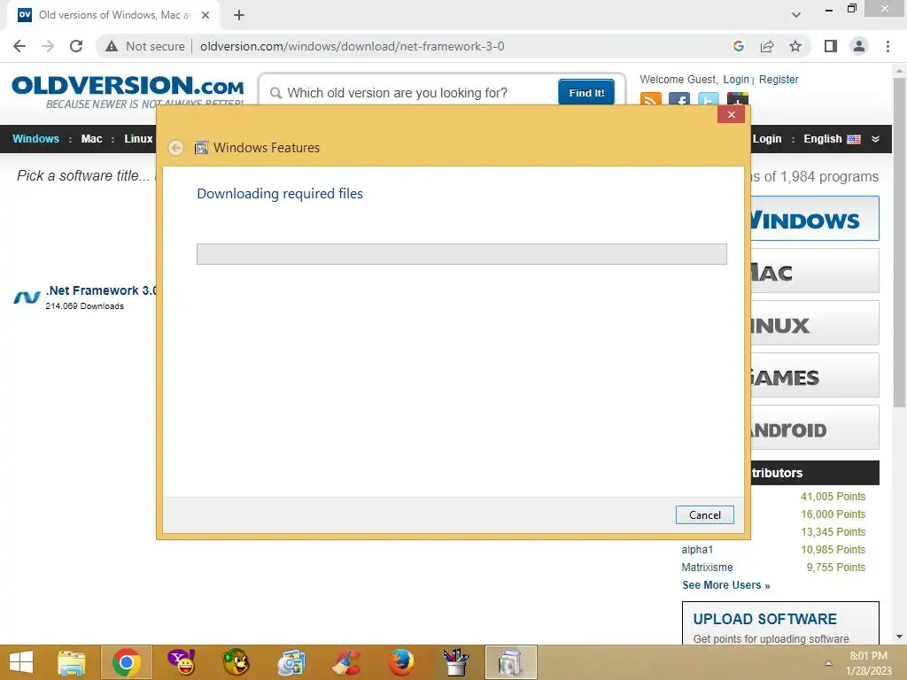This screenshot has height=680, width=907.
Task: Click the Not secure warning icon
Action: tap(112, 46)
